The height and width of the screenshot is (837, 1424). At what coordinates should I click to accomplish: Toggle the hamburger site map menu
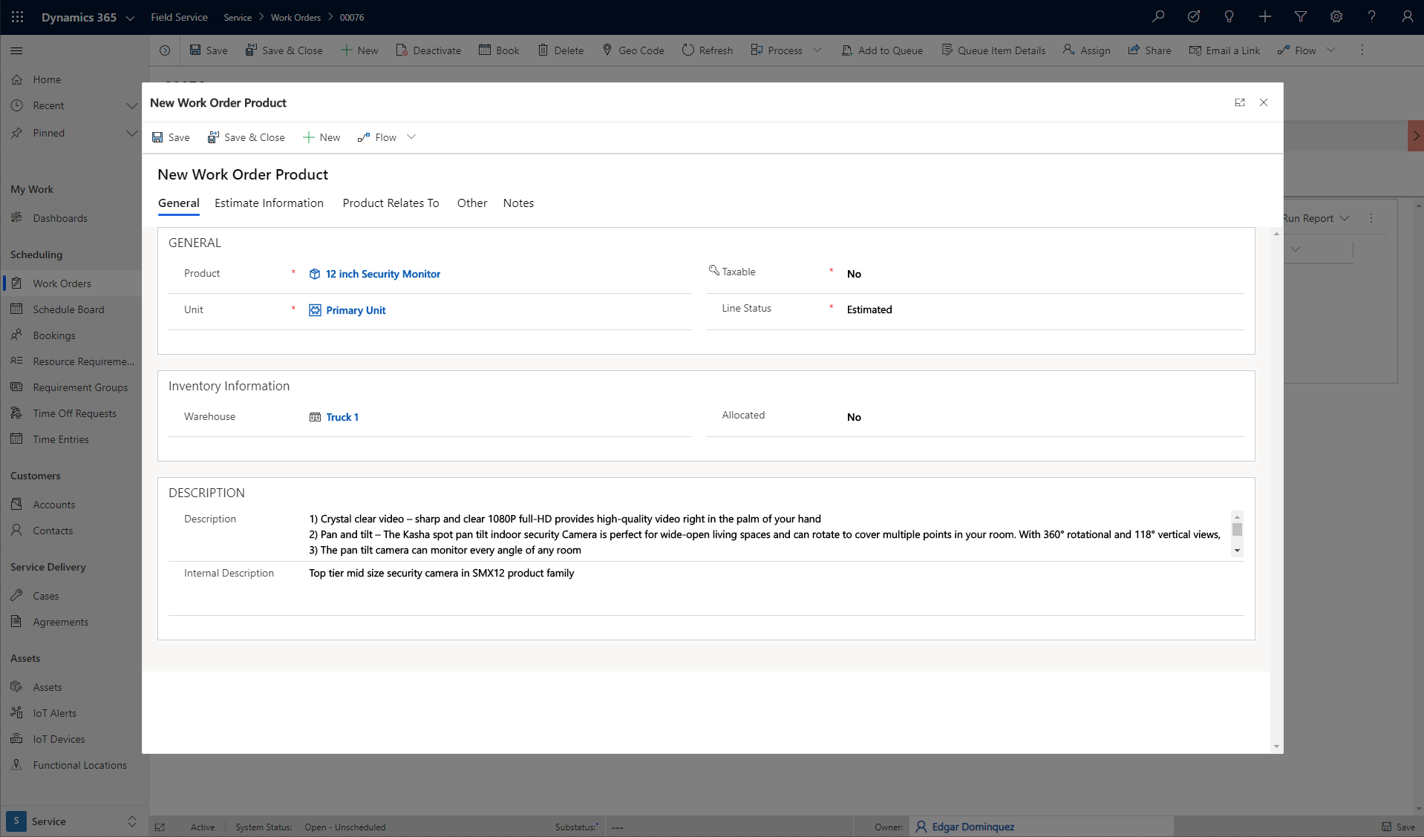pyautogui.click(x=16, y=50)
